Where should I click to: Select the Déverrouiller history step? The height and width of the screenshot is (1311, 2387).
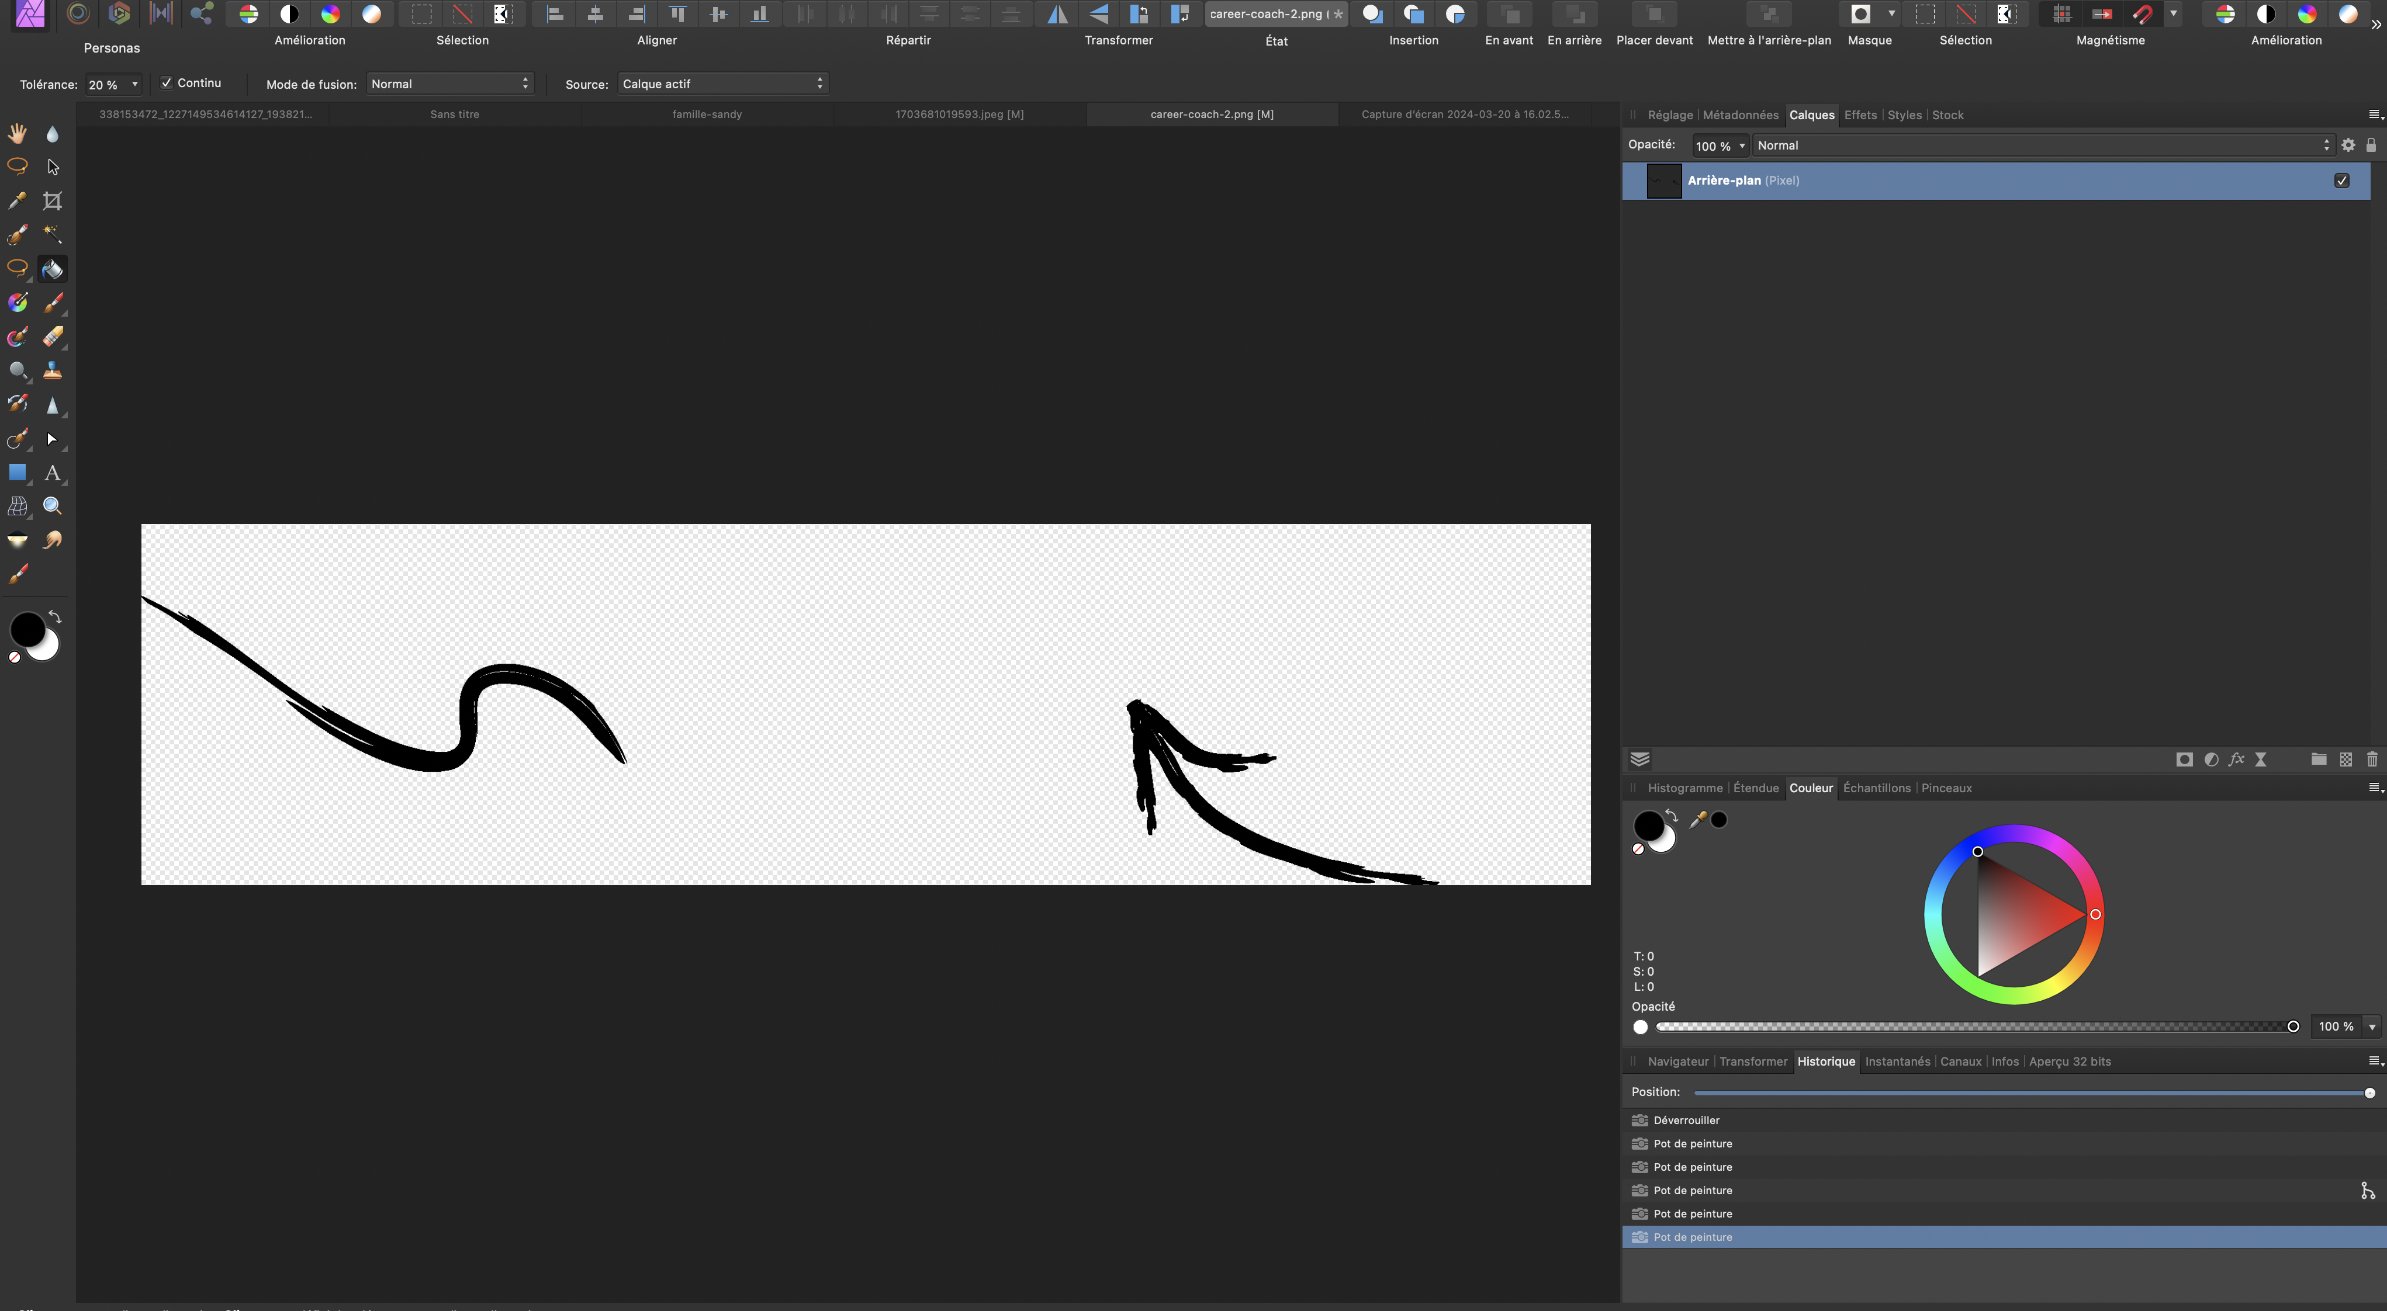point(1686,1119)
